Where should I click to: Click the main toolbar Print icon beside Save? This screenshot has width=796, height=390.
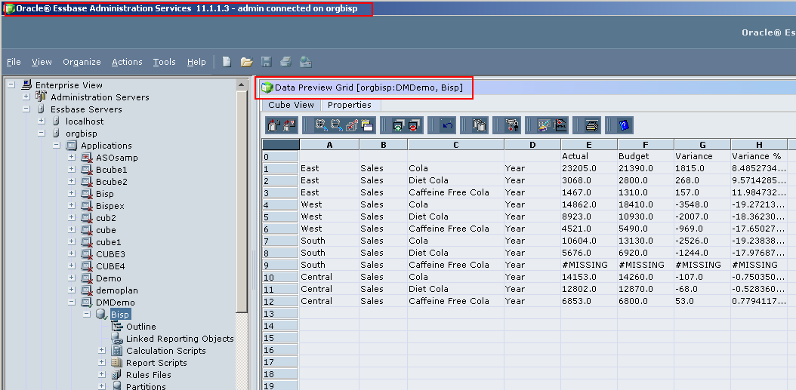285,62
